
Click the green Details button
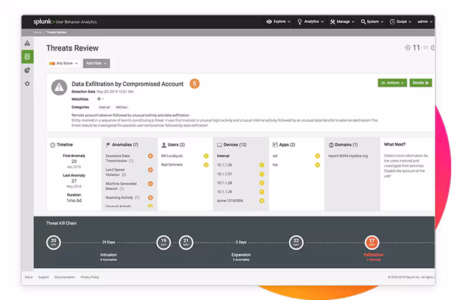(421, 83)
